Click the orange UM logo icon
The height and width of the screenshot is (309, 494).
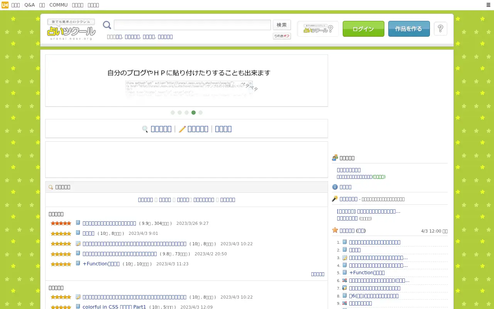click(5, 5)
